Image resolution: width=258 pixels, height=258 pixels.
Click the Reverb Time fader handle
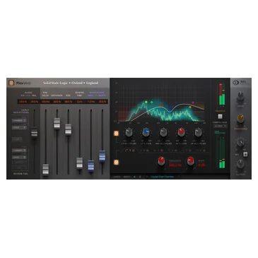click(80, 163)
